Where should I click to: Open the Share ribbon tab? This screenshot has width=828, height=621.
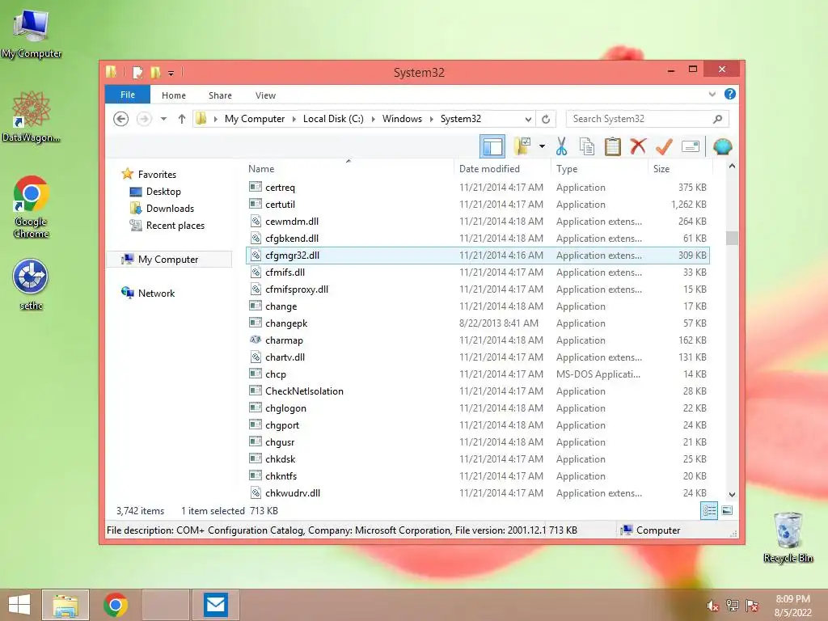pos(220,95)
